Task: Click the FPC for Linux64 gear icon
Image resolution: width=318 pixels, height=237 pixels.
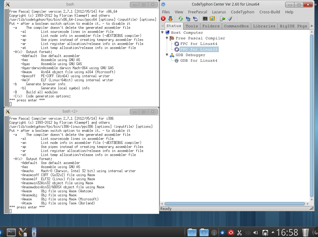Action: click(177, 44)
